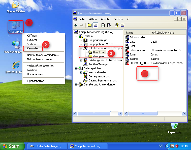Click the VM tools tray icon

click(172, 146)
